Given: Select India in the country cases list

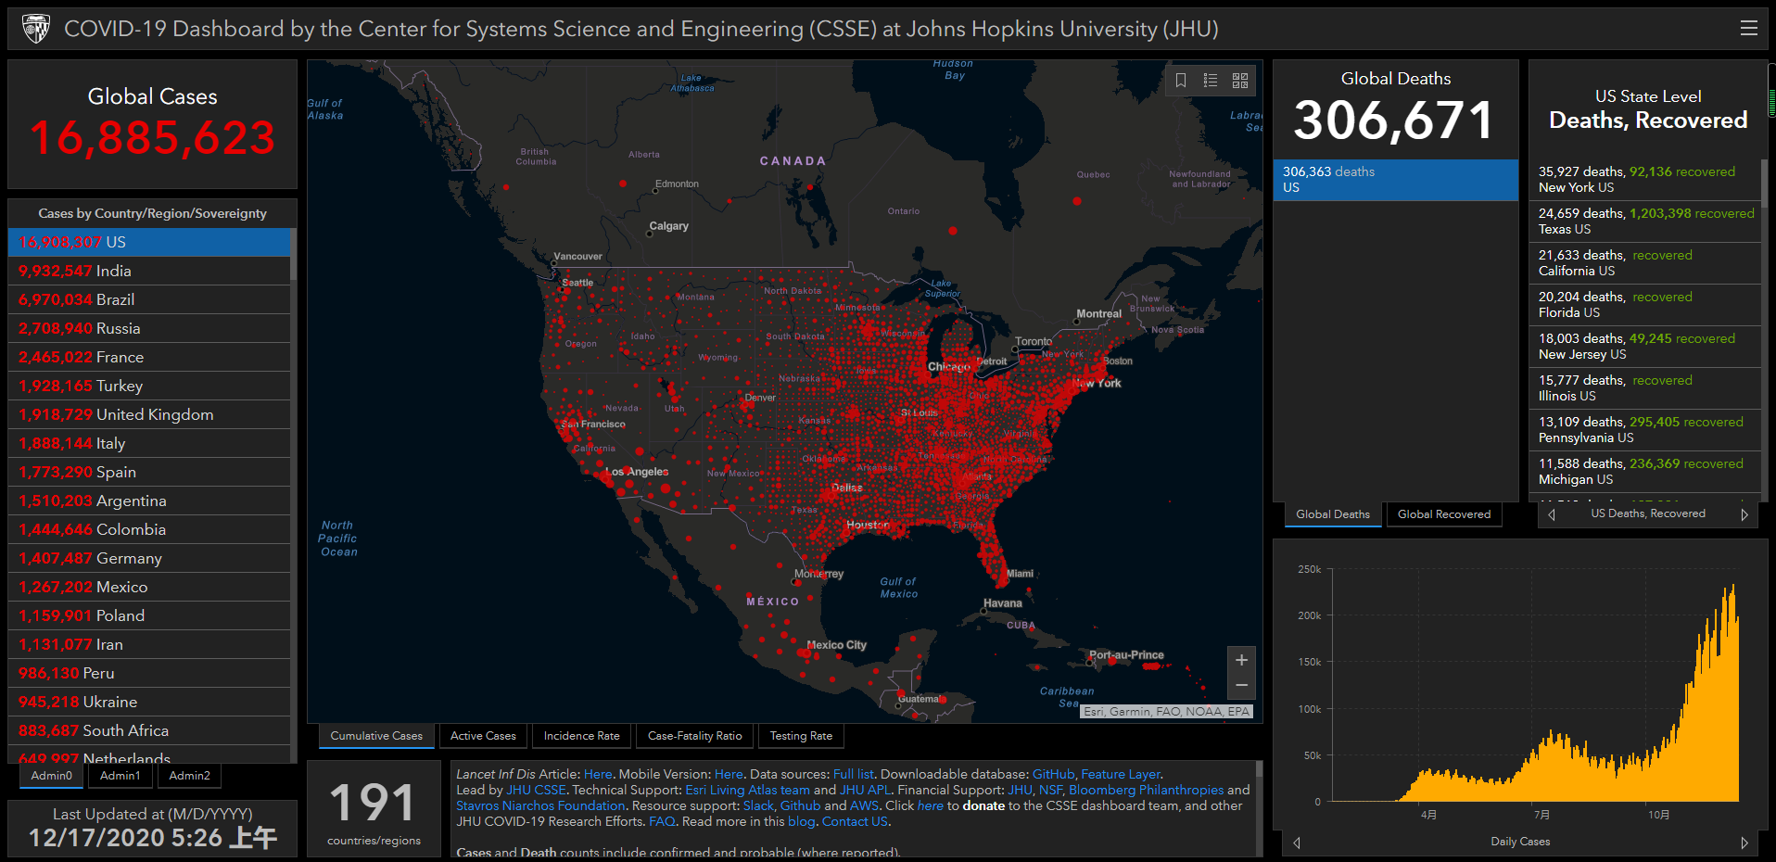Looking at the screenshot, I should click(149, 271).
